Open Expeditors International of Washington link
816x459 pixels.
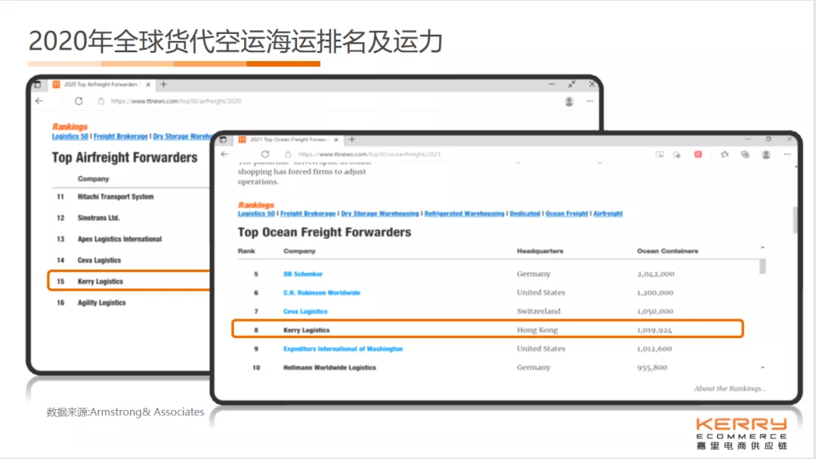tap(343, 349)
